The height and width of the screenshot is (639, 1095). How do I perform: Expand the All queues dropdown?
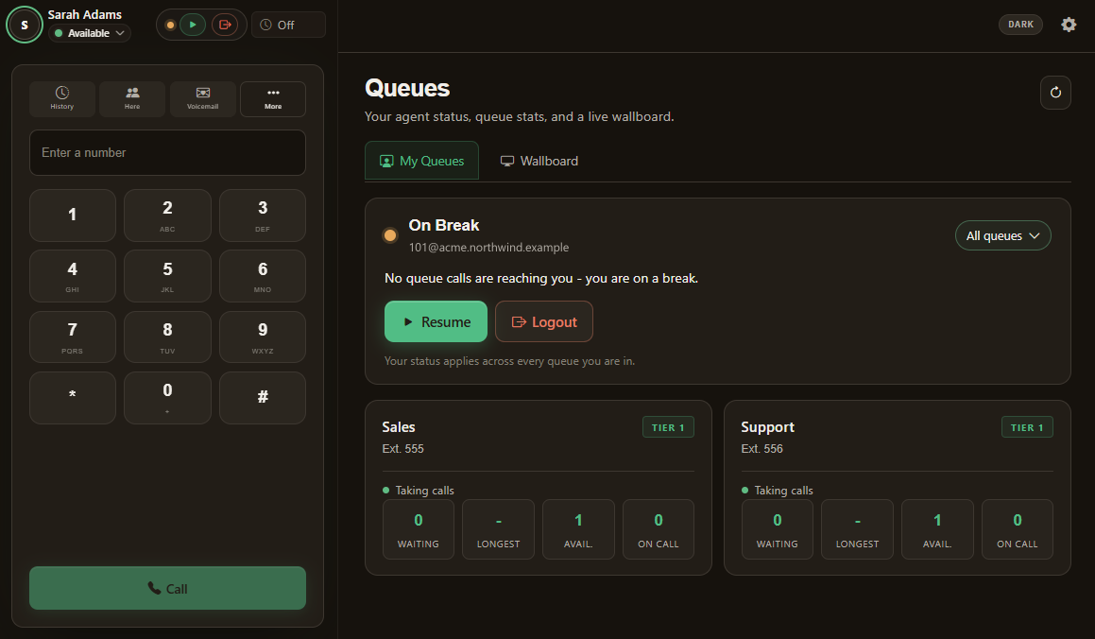click(1002, 235)
